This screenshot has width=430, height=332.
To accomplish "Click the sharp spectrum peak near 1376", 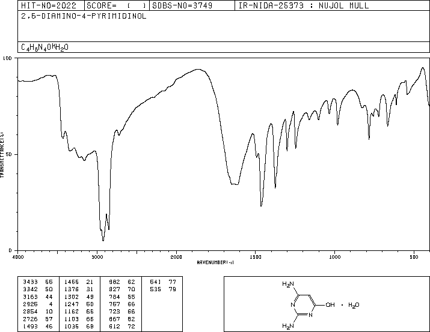I will (275, 187).
